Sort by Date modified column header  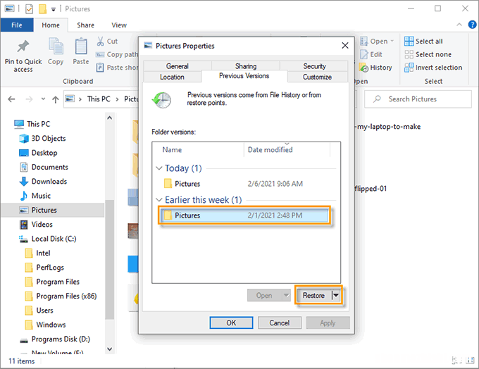tap(287, 150)
